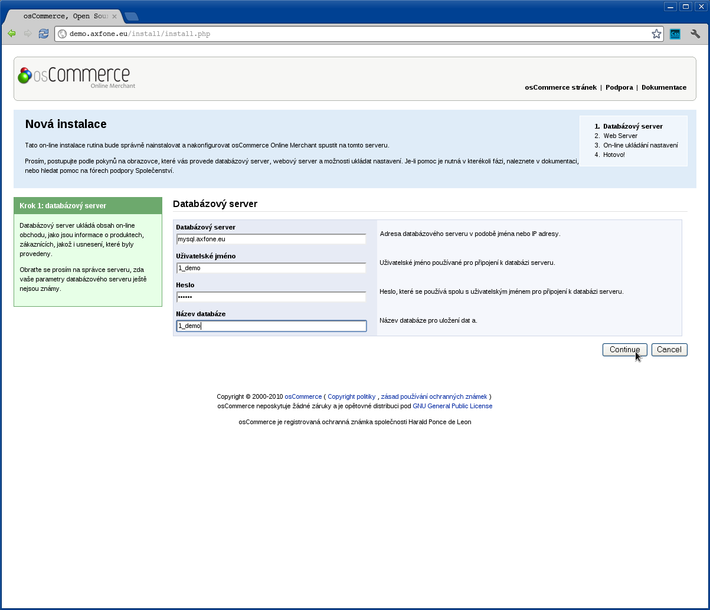This screenshot has width=710, height=610.
Task: Open a new tab with the new-tab button
Action: (132, 17)
